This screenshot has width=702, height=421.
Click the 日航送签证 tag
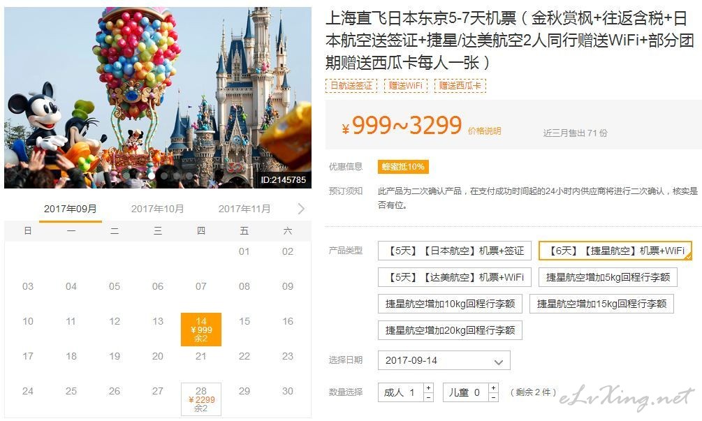(x=351, y=85)
